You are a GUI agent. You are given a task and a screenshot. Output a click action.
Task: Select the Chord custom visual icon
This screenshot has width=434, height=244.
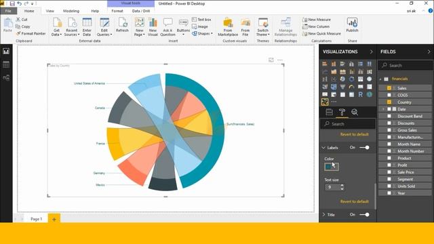(325, 102)
